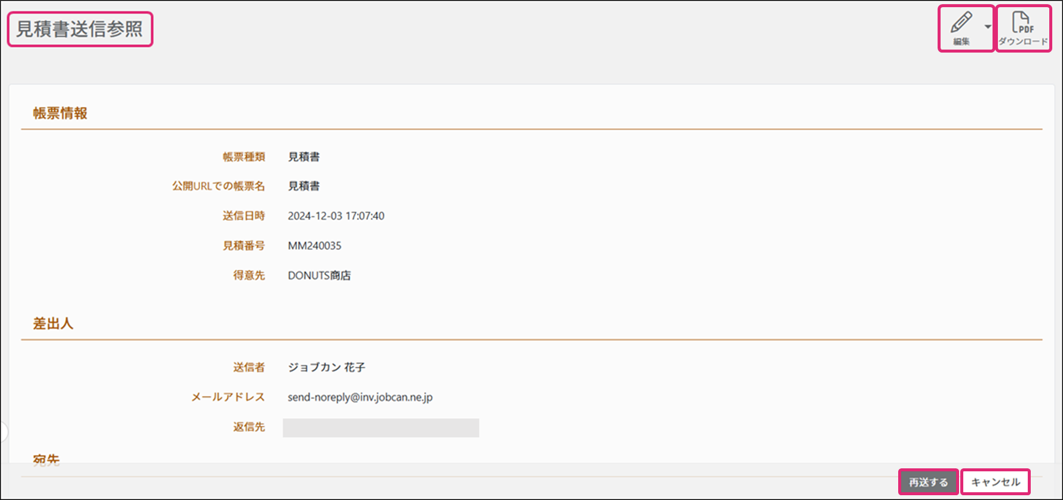Click the 見積書送信参照 page title
Screen dimensions: 1063x500
[x=79, y=29]
